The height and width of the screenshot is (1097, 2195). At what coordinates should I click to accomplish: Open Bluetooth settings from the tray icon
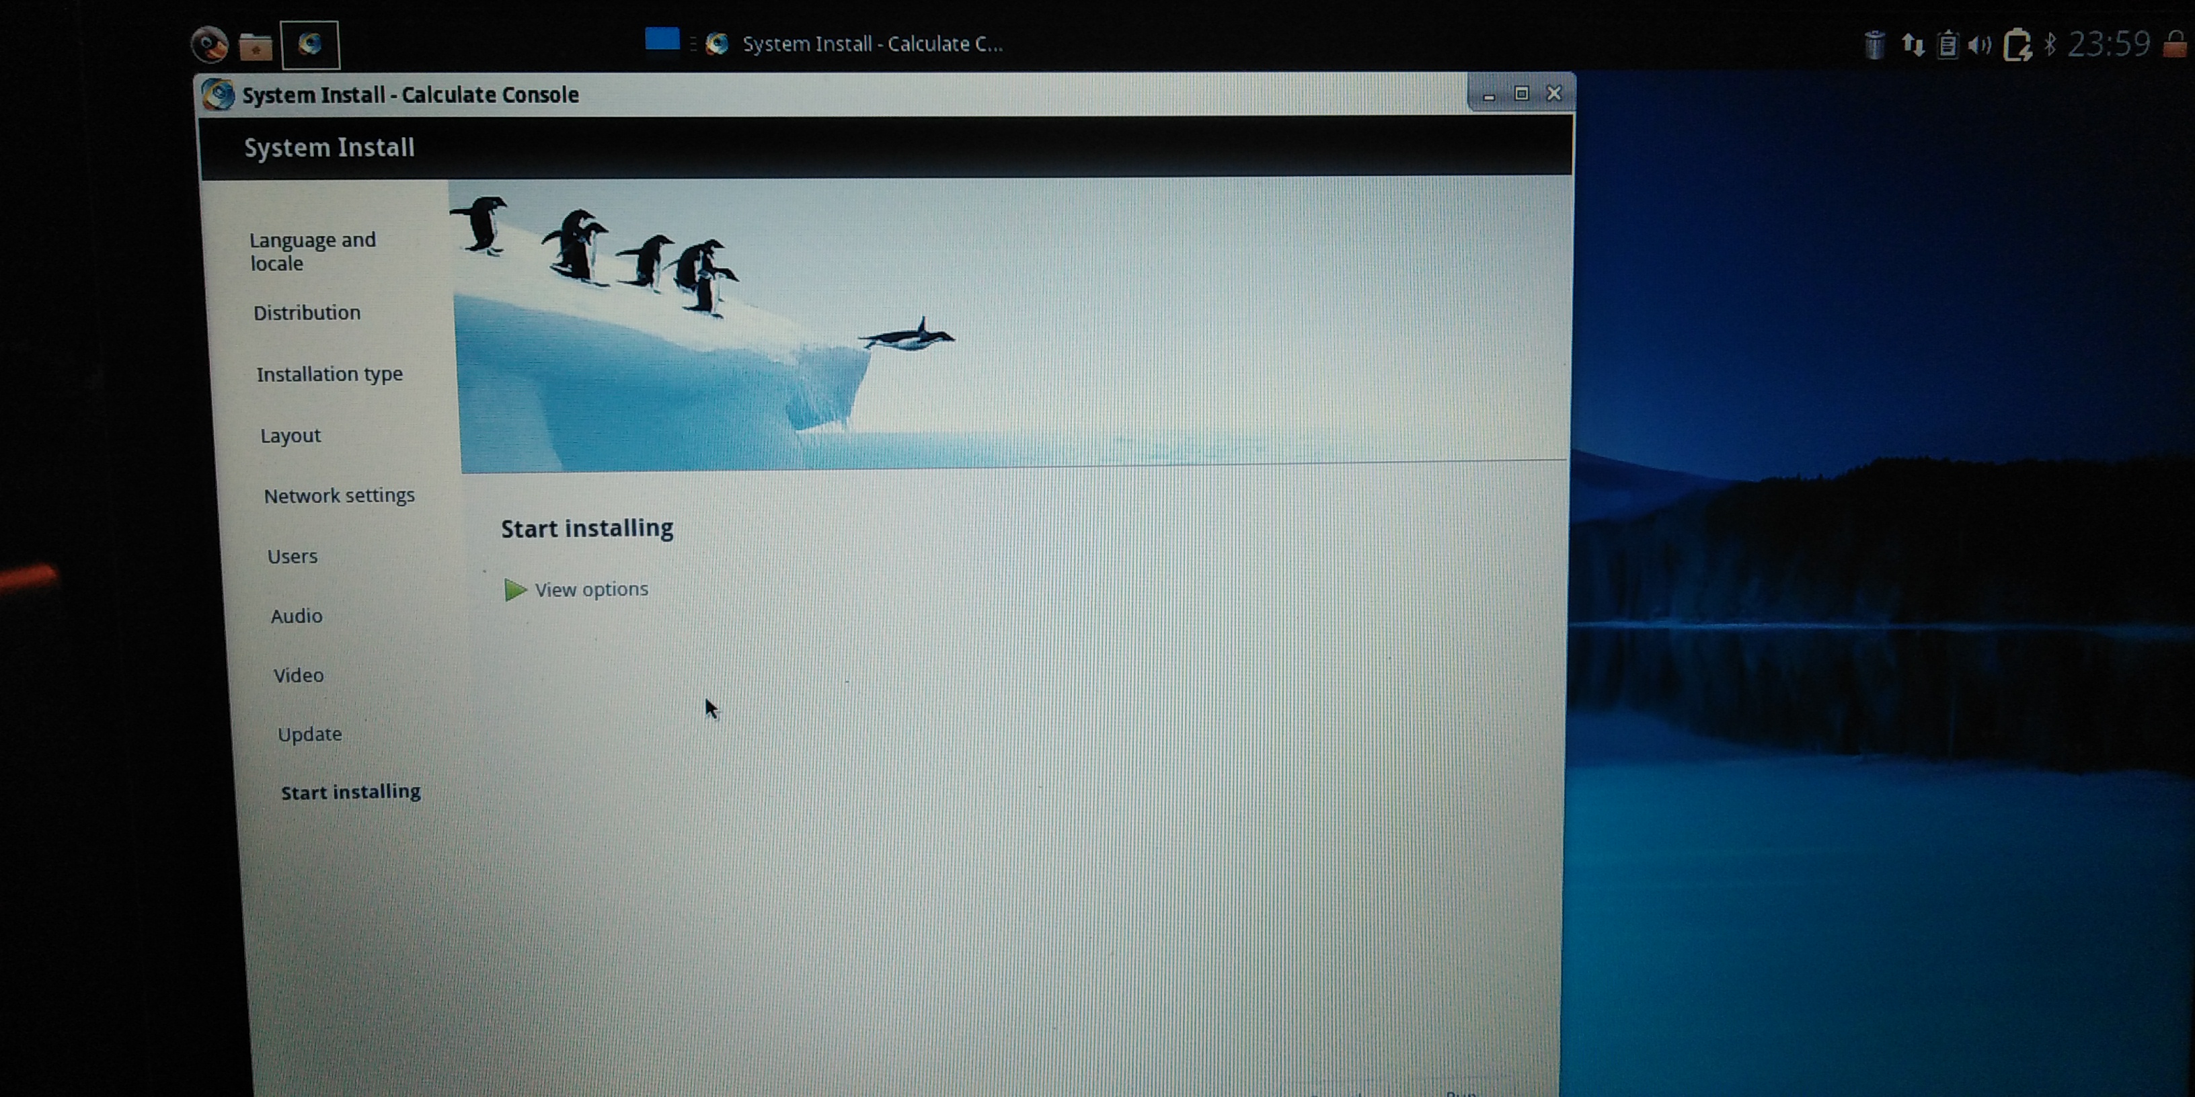click(2050, 44)
